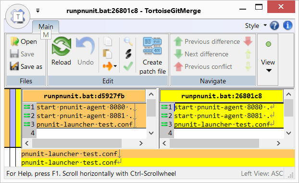Click the equal-sign marker beside left line 1
This screenshot has height=183, width=299.
pos(27,107)
